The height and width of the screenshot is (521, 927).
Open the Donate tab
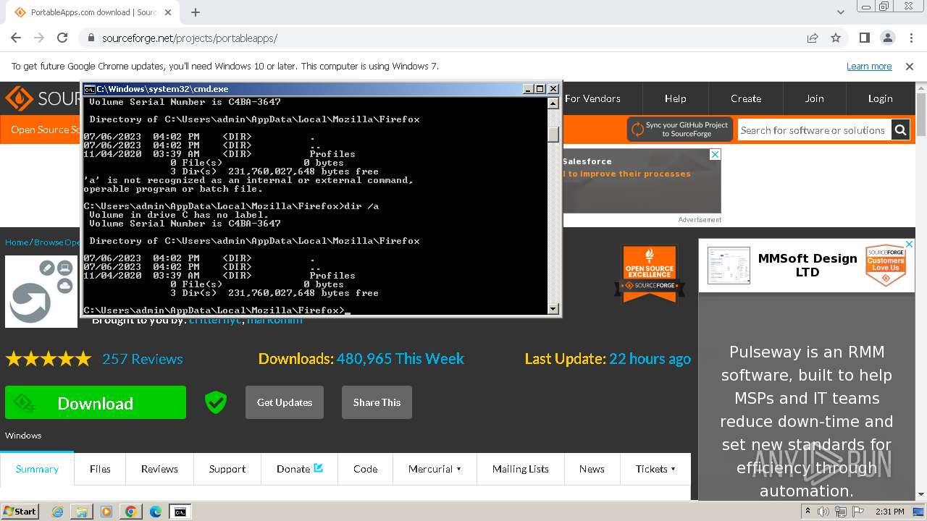(x=300, y=469)
